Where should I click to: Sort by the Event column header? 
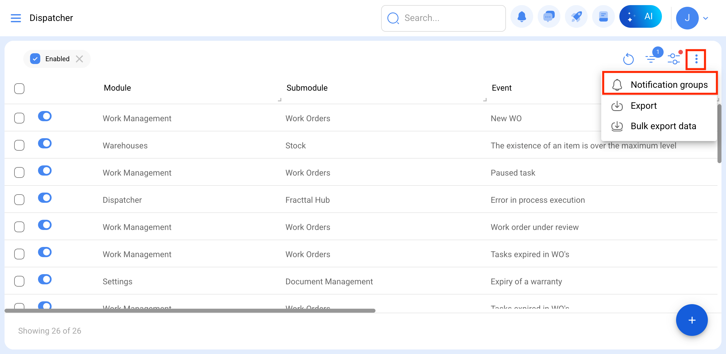[x=501, y=88]
